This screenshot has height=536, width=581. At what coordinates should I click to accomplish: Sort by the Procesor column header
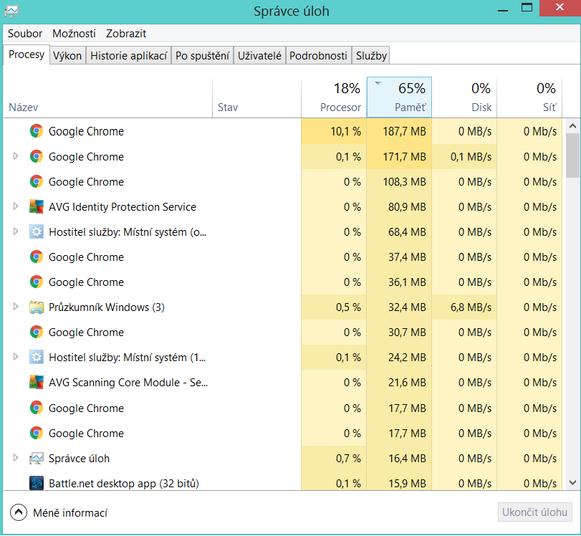[x=335, y=98]
